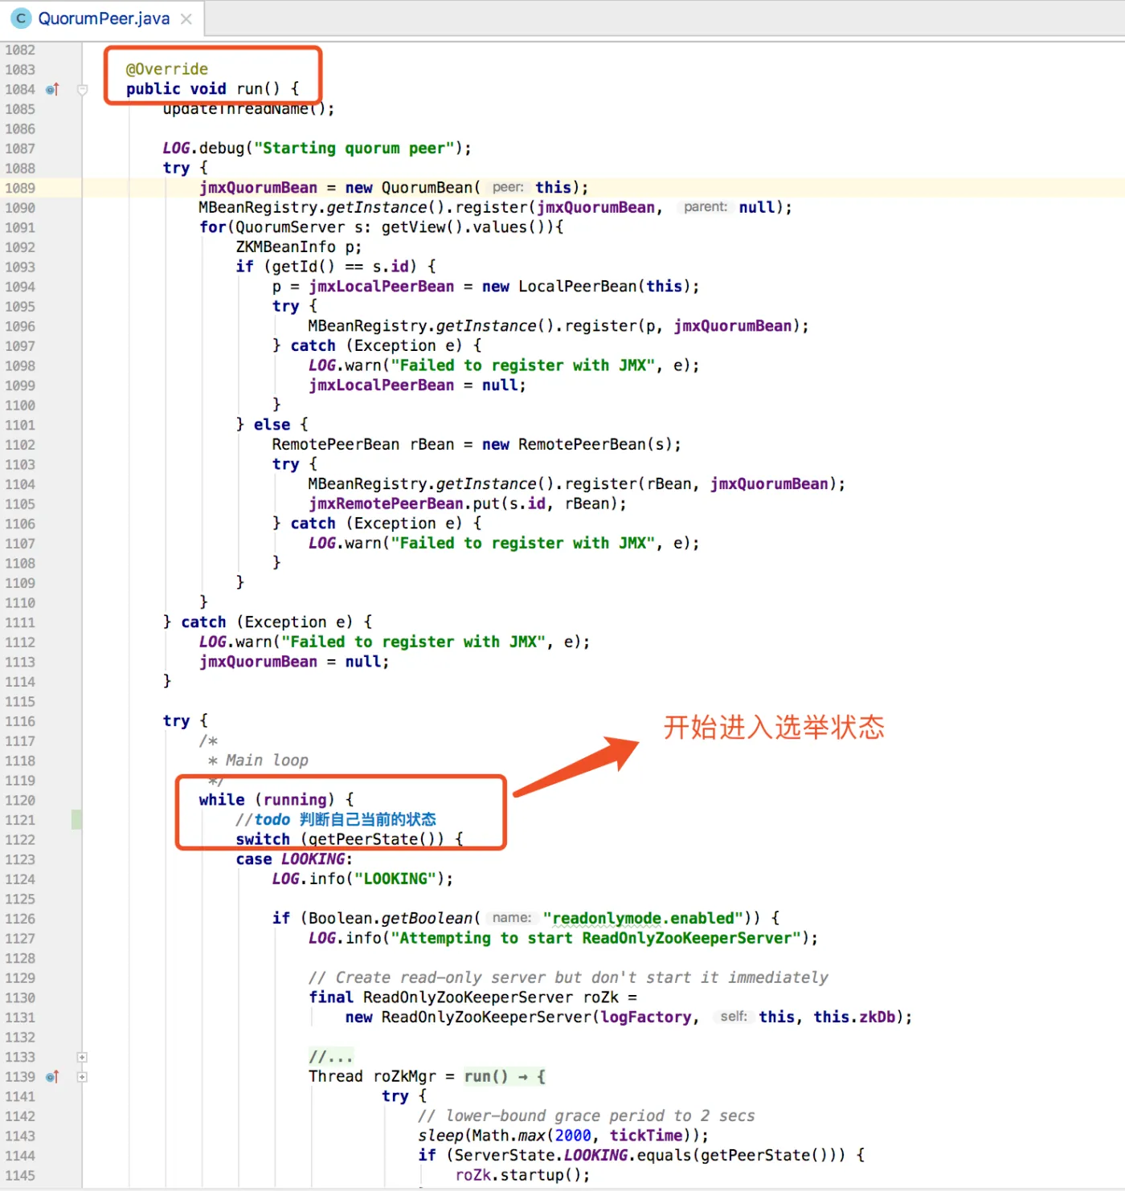Image resolution: width=1125 pixels, height=1191 pixels.
Task: Click "public void run()" on line 1084
Action: [203, 89]
